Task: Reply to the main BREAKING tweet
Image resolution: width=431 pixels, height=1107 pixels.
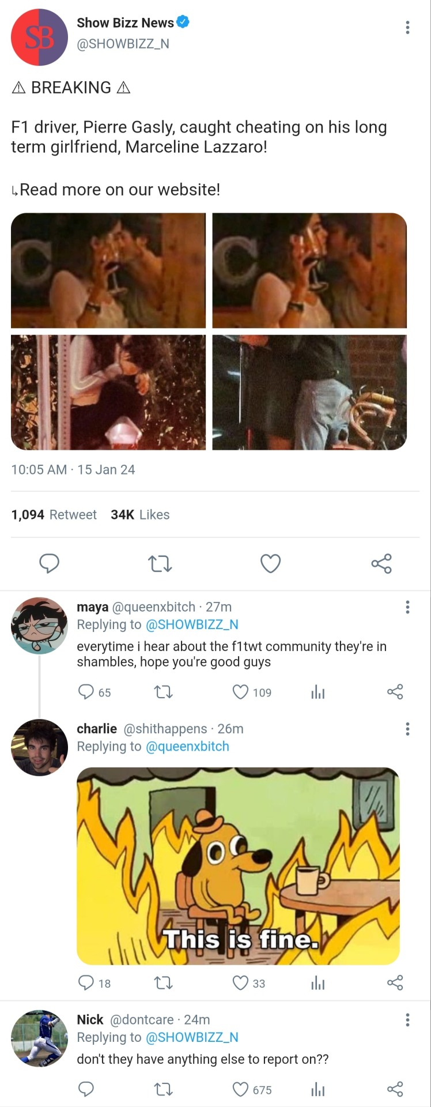Action: click(49, 563)
